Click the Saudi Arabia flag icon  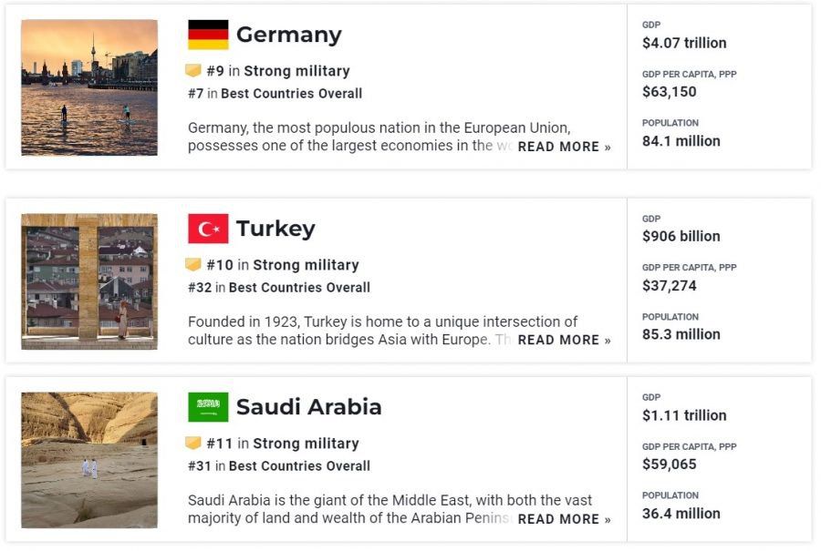tap(208, 407)
